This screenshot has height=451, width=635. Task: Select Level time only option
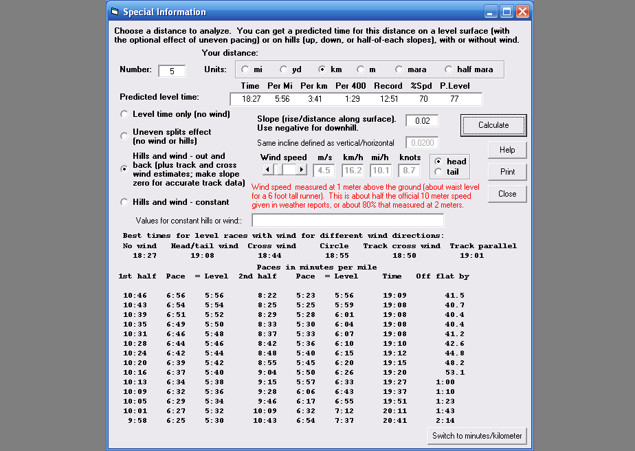tap(124, 114)
